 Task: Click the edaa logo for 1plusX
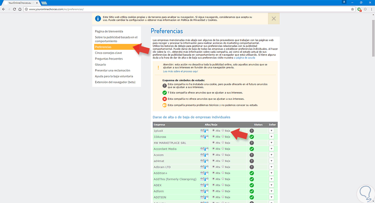[204, 131]
